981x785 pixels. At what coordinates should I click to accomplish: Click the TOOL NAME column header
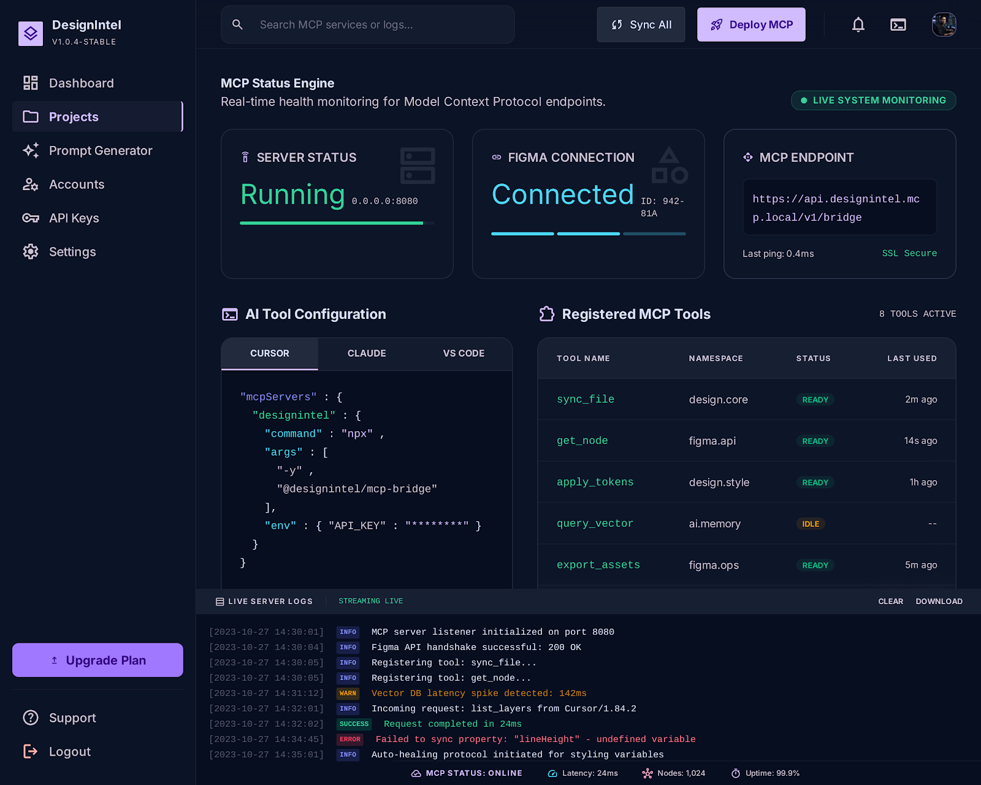coord(583,358)
